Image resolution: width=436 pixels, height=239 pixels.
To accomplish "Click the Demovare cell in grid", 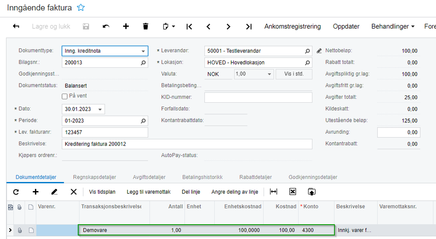I will tap(114, 230).
